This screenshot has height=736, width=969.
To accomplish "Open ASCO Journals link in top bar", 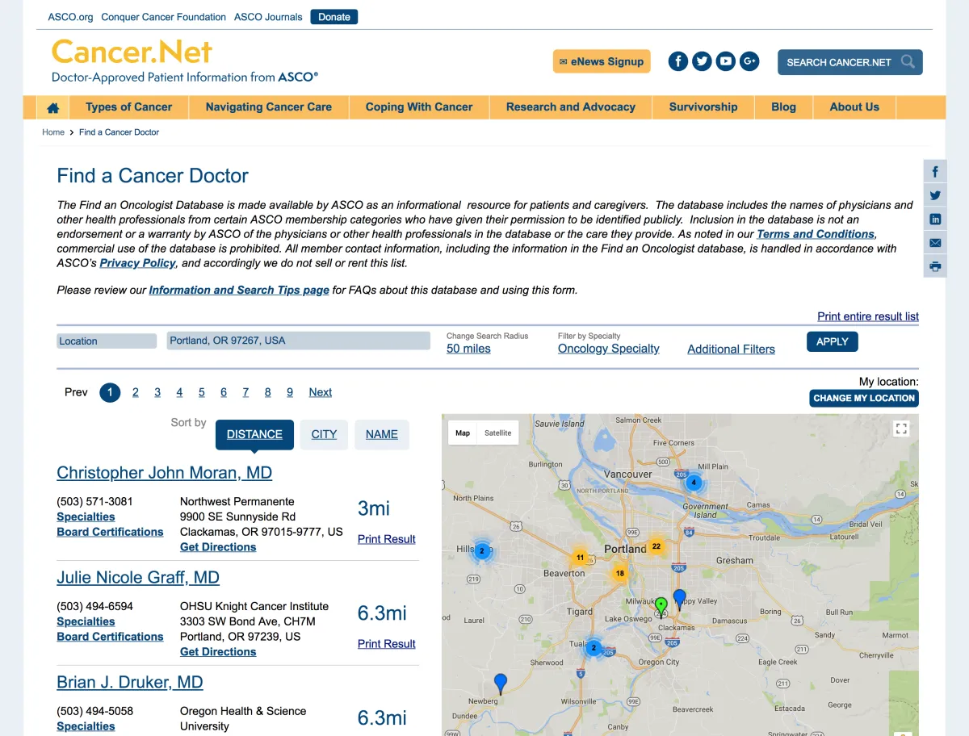I will coord(268,17).
